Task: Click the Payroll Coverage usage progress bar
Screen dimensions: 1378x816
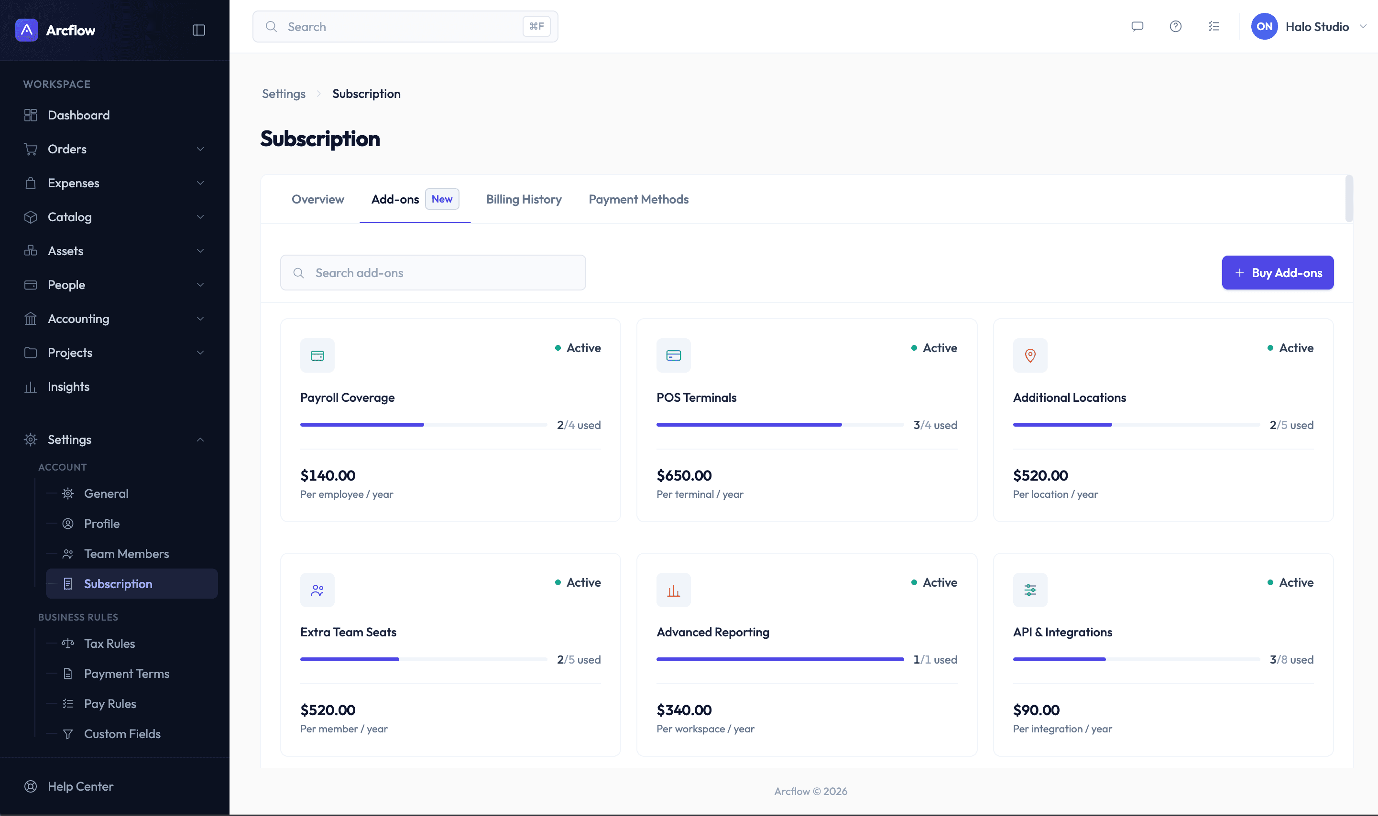Action: tap(423, 425)
